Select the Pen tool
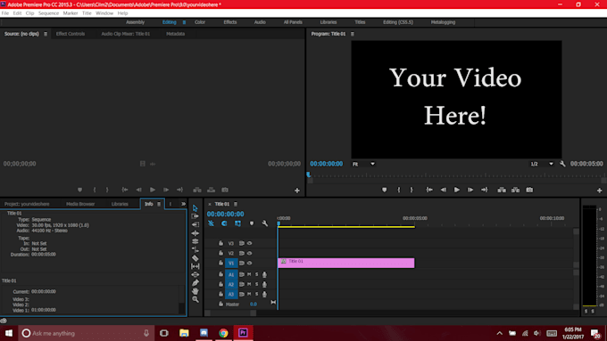The image size is (607, 341). pos(195,283)
